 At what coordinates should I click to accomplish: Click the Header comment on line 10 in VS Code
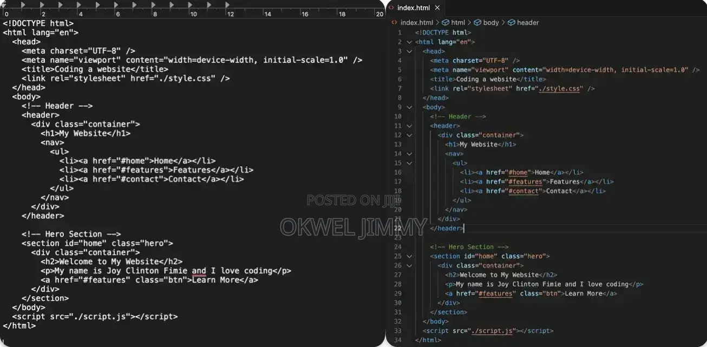(458, 116)
